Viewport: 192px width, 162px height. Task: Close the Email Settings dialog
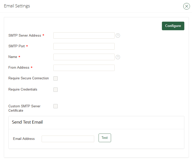tap(187, 6)
